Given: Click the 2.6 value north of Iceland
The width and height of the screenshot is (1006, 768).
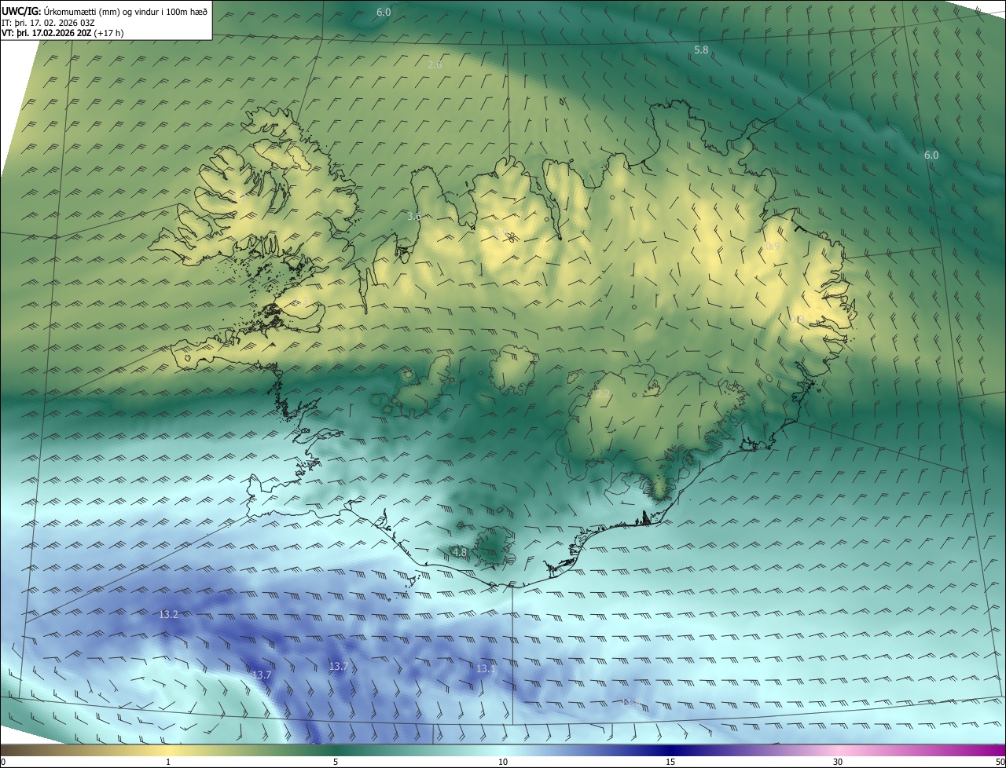Looking at the screenshot, I should [435, 64].
